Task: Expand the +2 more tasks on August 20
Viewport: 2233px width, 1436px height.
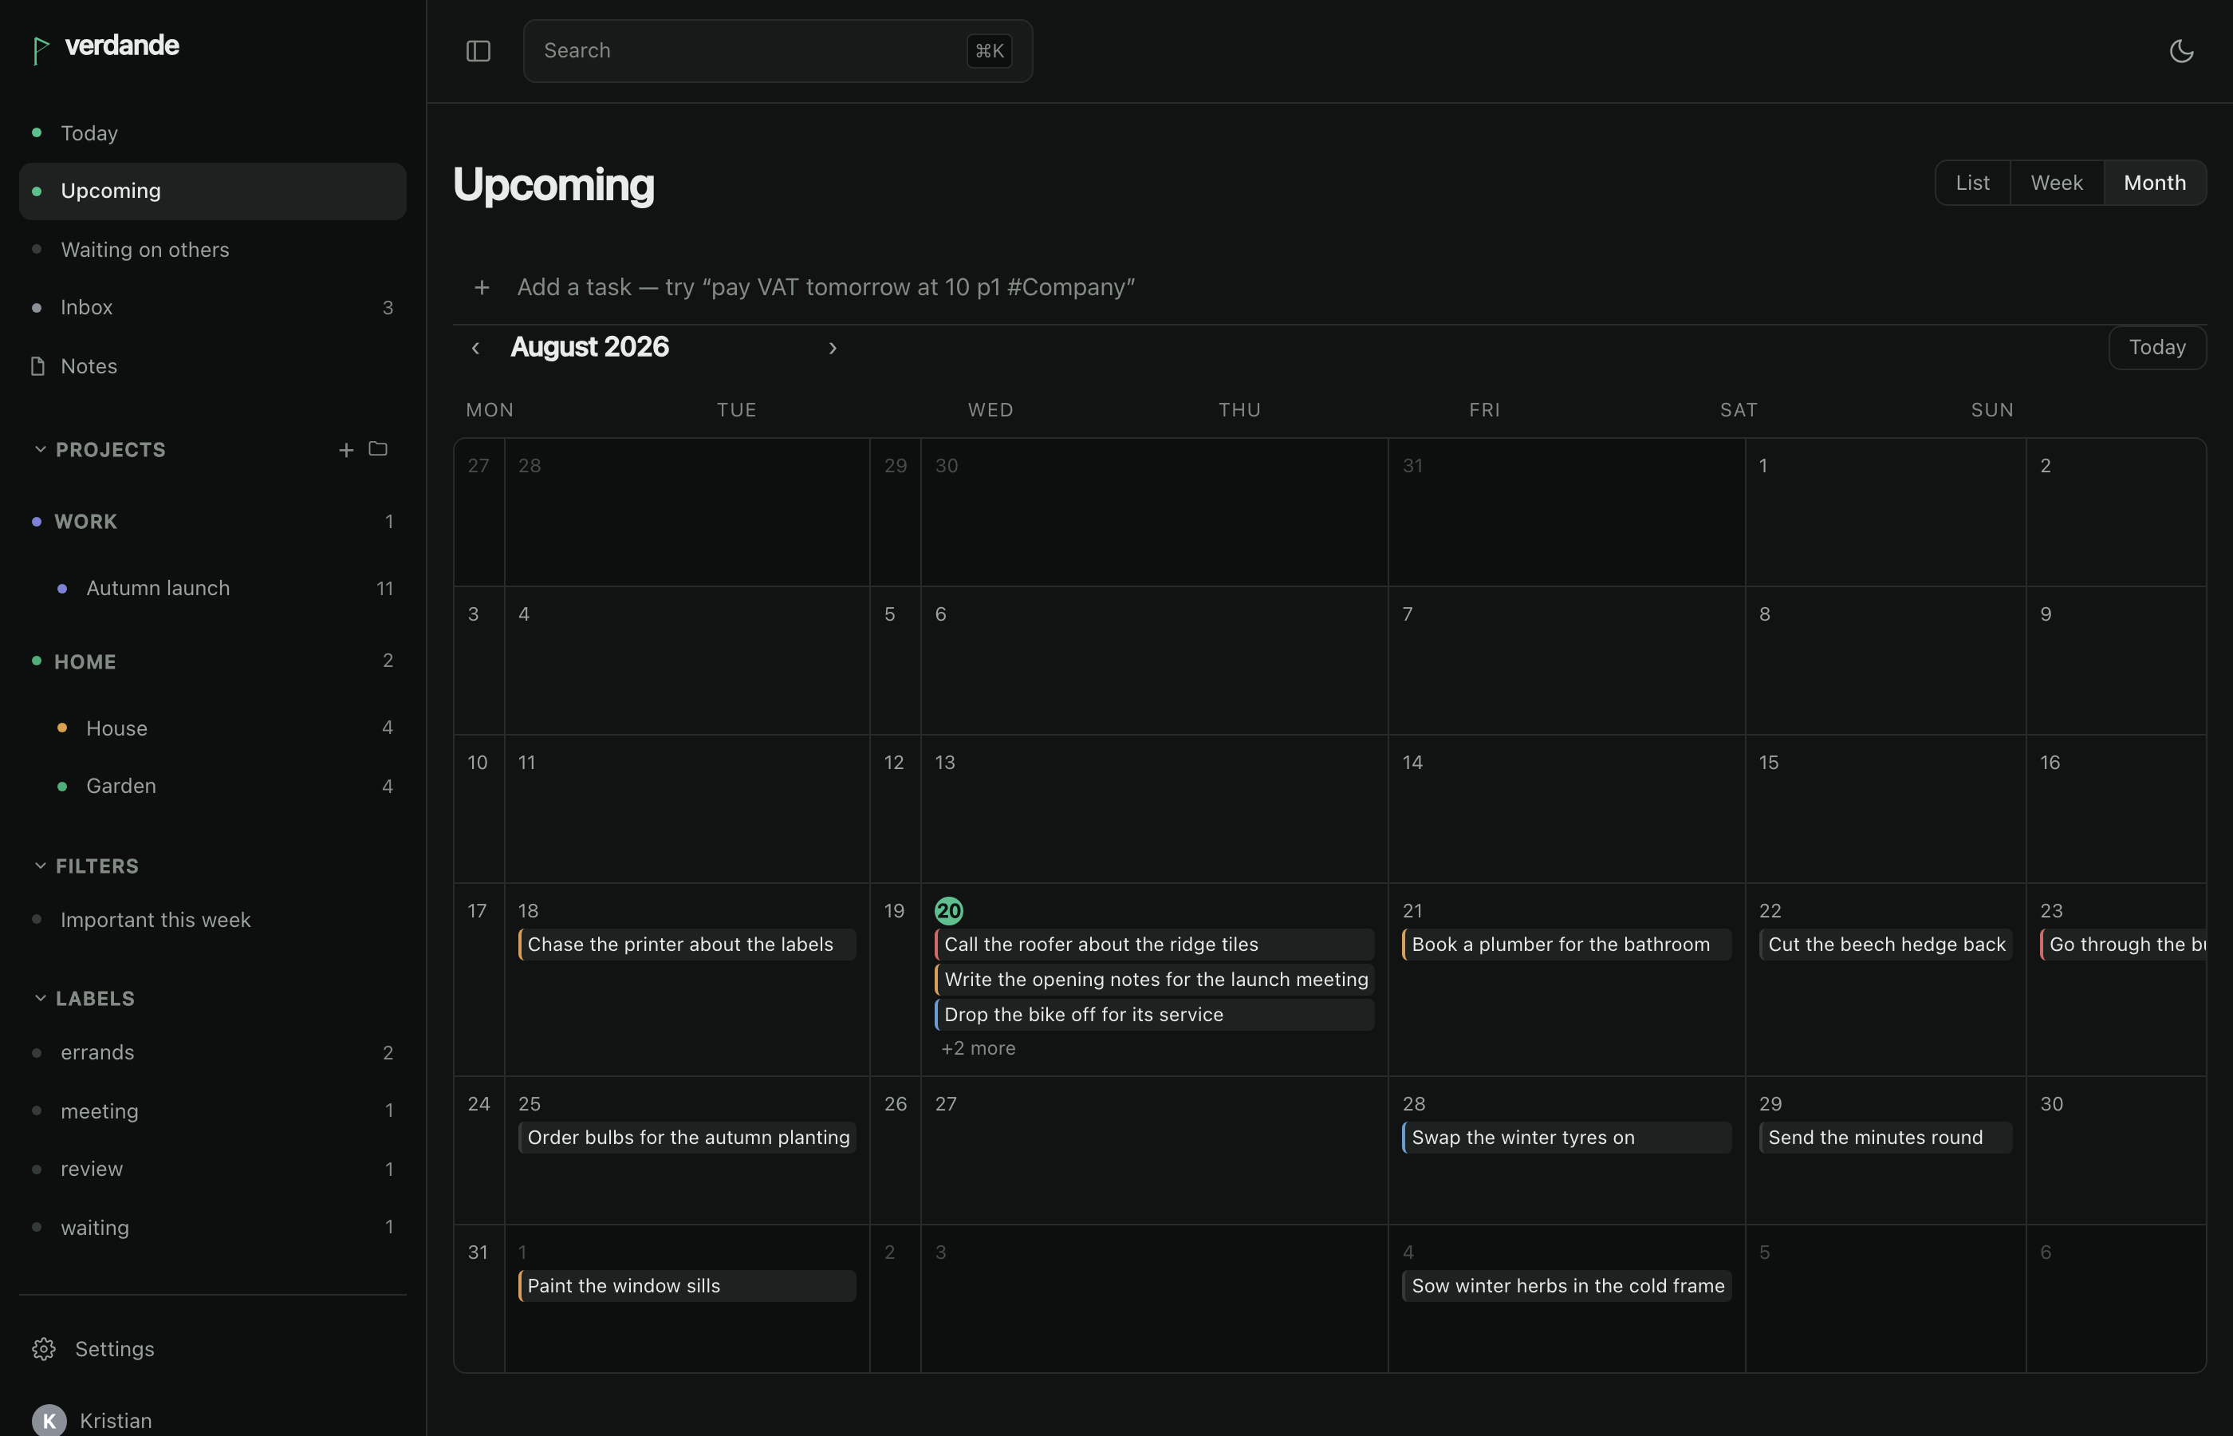Action: click(x=978, y=1049)
